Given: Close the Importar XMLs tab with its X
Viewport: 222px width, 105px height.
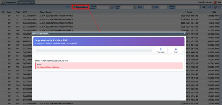Looking at the screenshot, I should click(x=32, y=3).
